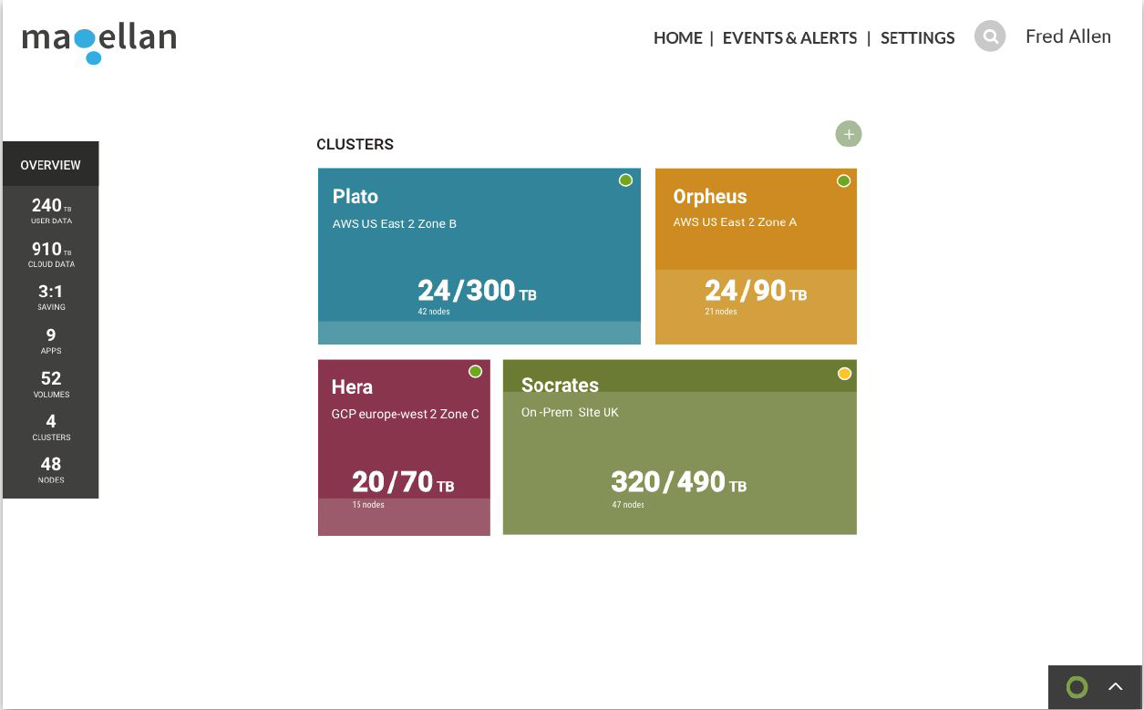Expand the bottom panel with up chevron
Screen dimensions: 1144x710
point(1116,687)
